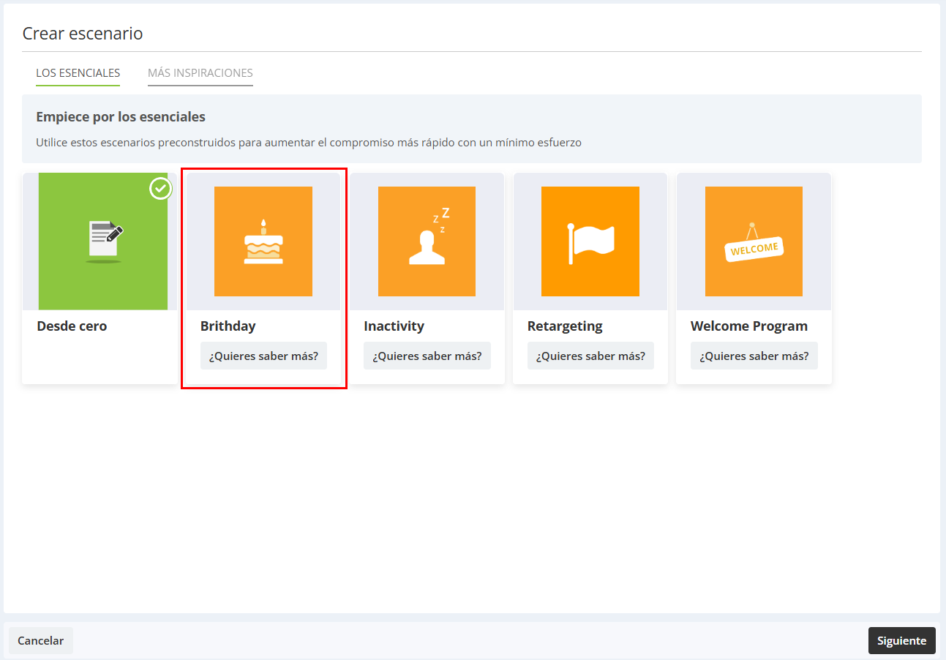Open ¿Quieres saber más? under Brithday

pos(263,356)
